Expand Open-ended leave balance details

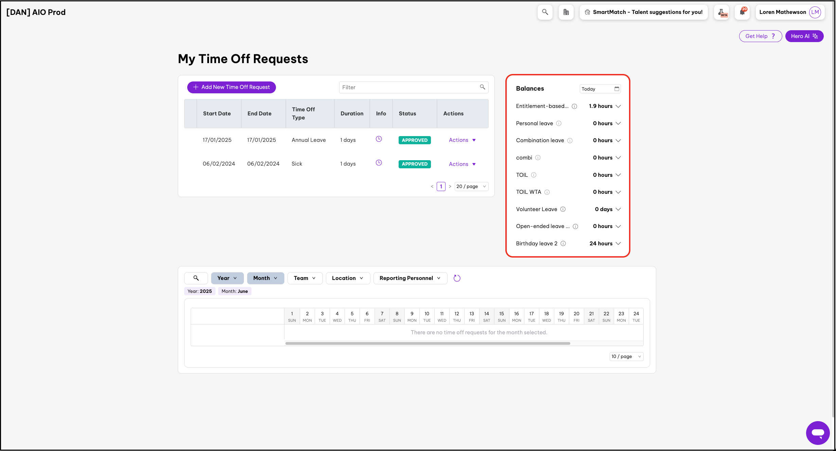pos(618,226)
